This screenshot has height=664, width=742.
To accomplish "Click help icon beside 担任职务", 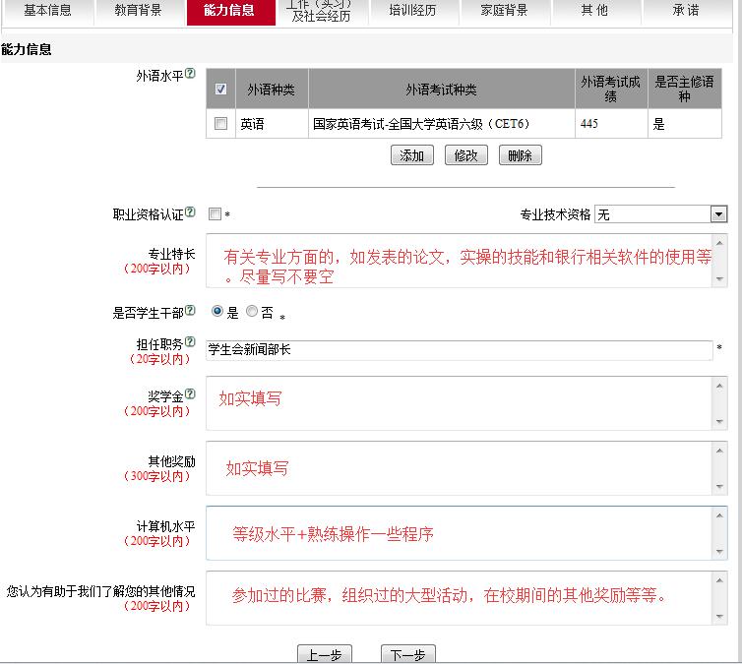I will [190, 341].
